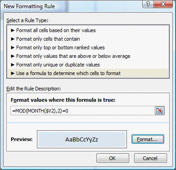Image resolution: width=176 pixels, height=170 pixels.
Task: Click the formula input field with MOD formula
Action: [82, 111]
